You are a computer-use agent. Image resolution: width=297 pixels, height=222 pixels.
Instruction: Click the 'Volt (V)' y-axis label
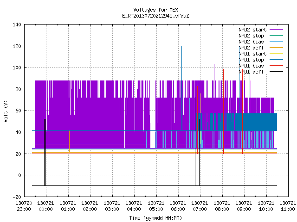click(x=6, y=111)
